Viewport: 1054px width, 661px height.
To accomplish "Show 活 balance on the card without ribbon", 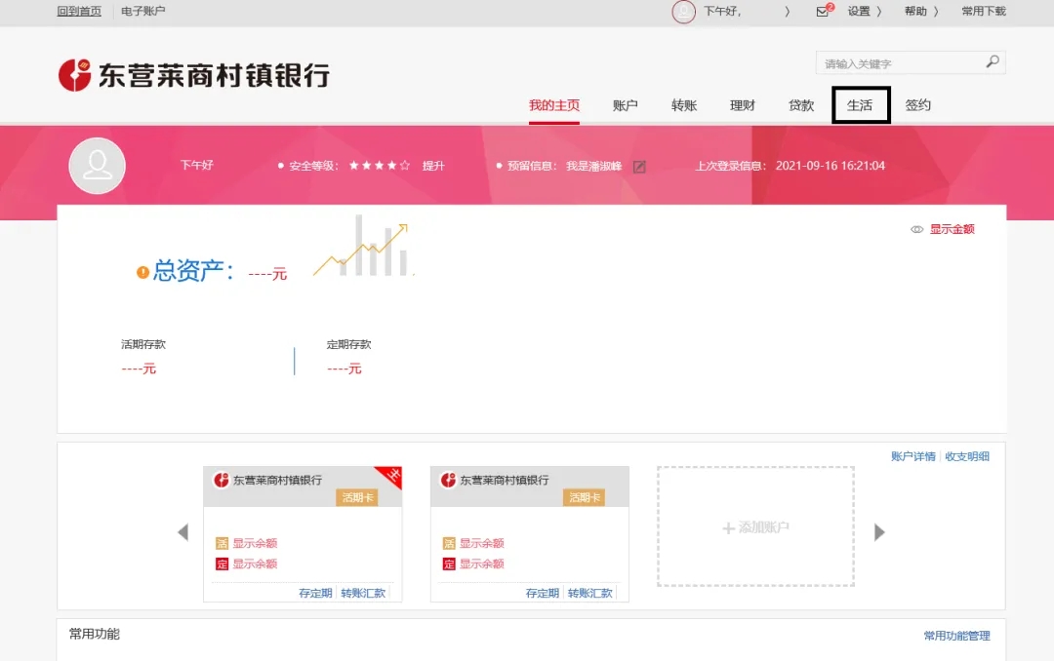I will pos(482,543).
